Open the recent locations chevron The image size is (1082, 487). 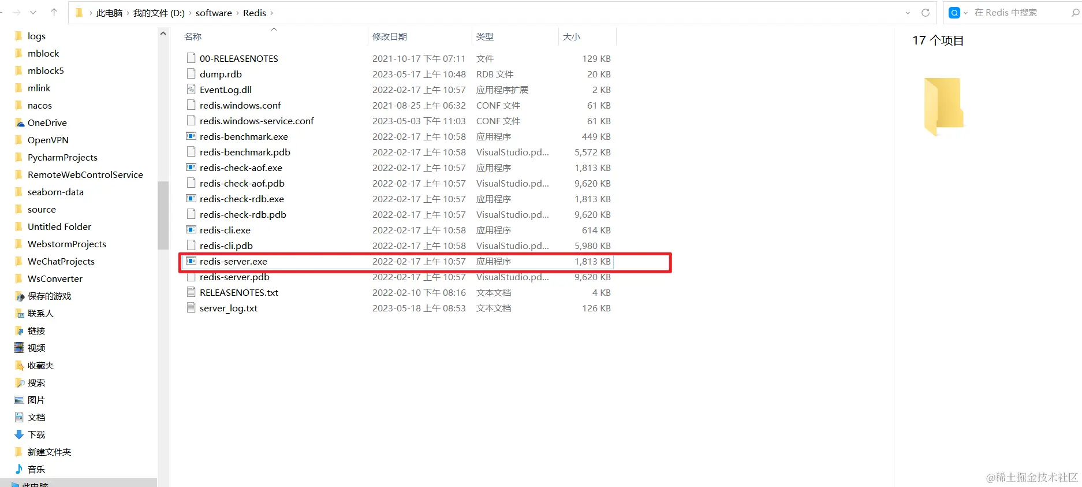[x=33, y=12]
